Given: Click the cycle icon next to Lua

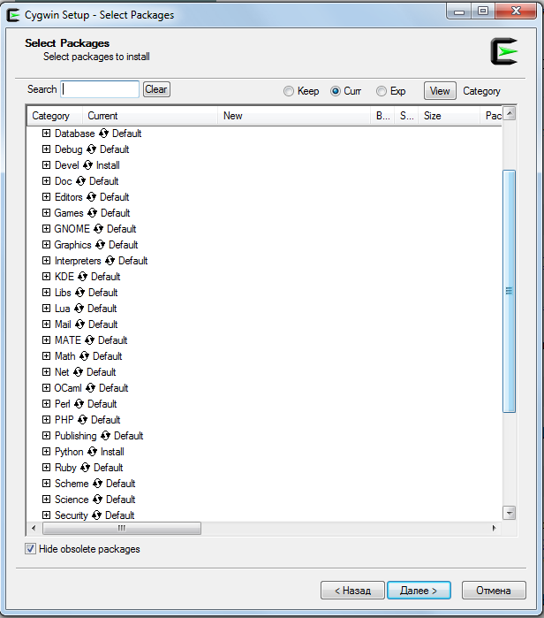Looking at the screenshot, I should click(79, 309).
